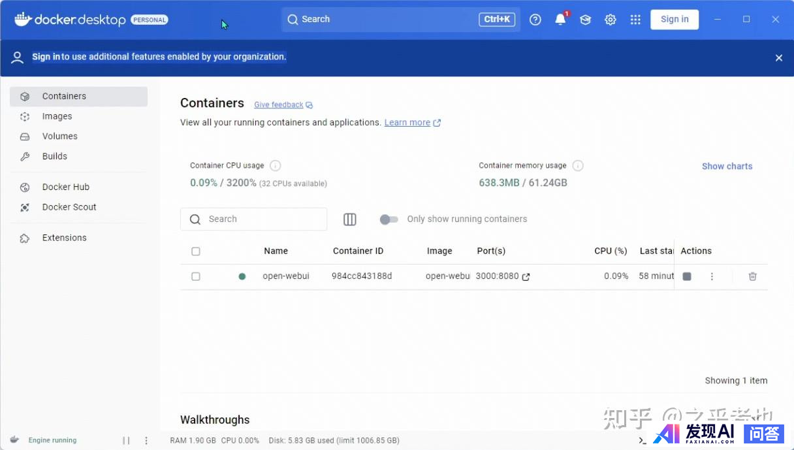Image resolution: width=794 pixels, height=450 pixels.
Task: Open the notifications bell icon
Action: coord(560,20)
